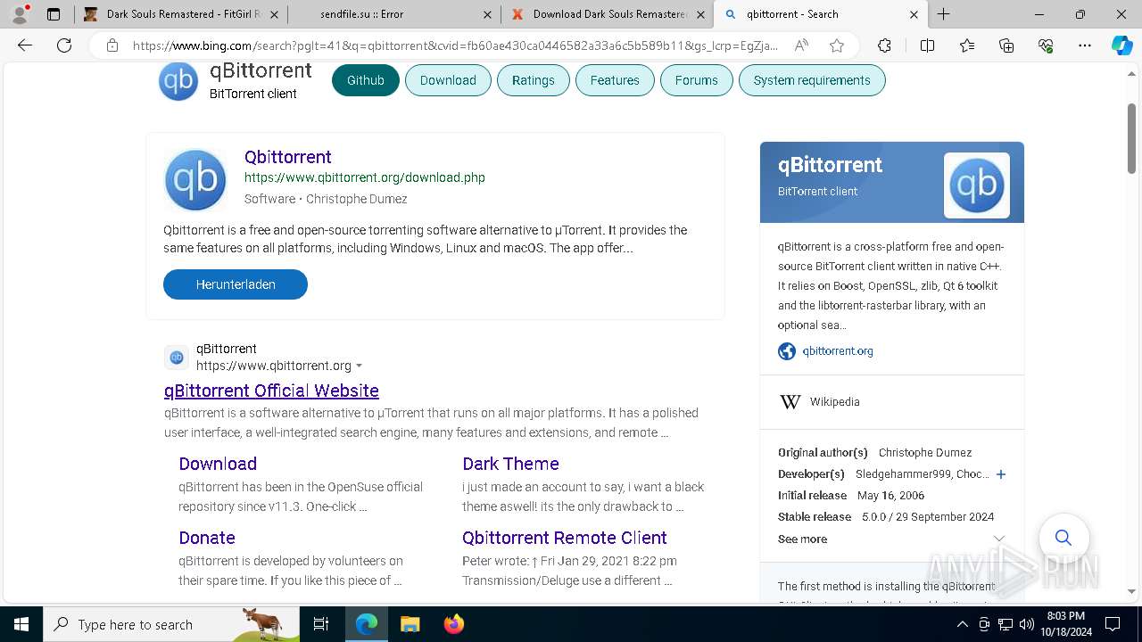
Task: Click the Type here to search box
Action: click(171, 624)
